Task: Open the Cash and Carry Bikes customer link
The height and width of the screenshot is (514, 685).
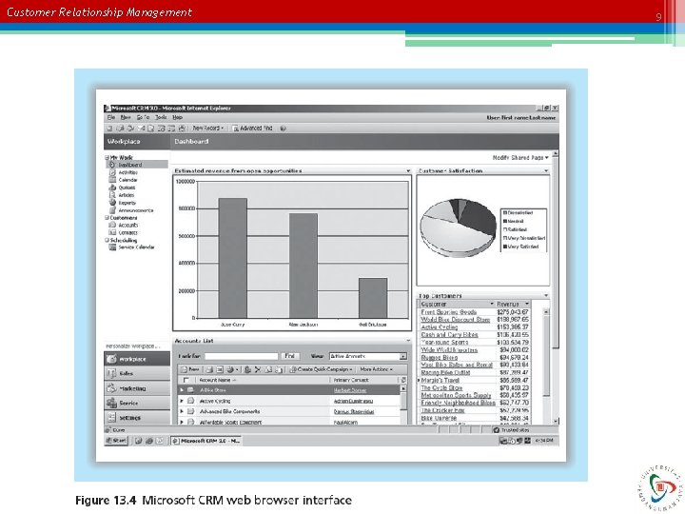Action: click(x=449, y=334)
